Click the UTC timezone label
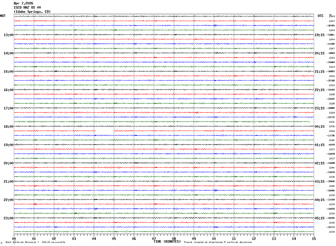Image resolution: width=336 pixels, height=246 pixels. click(x=321, y=16)
